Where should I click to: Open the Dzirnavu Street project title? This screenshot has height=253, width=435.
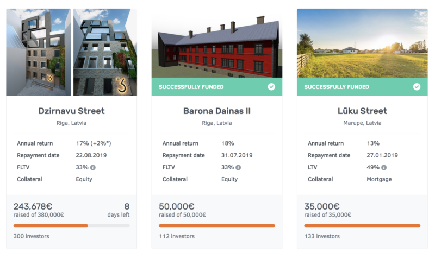[x=72, y=111]
